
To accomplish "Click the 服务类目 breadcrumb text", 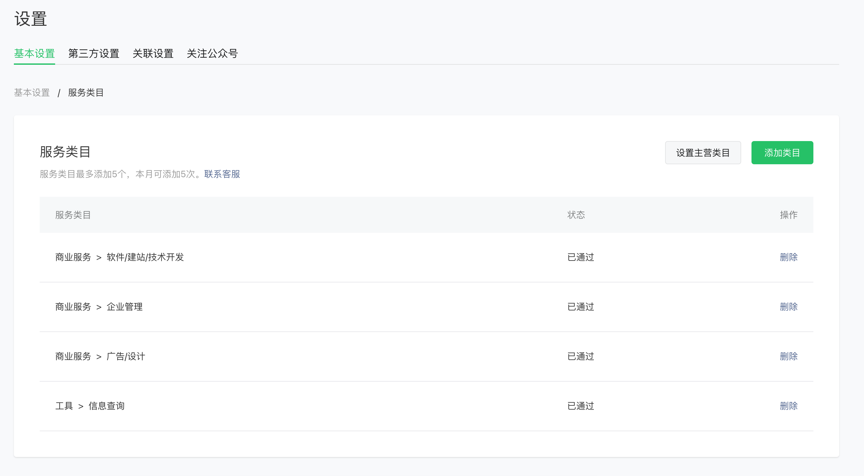I will pos(86,92).
